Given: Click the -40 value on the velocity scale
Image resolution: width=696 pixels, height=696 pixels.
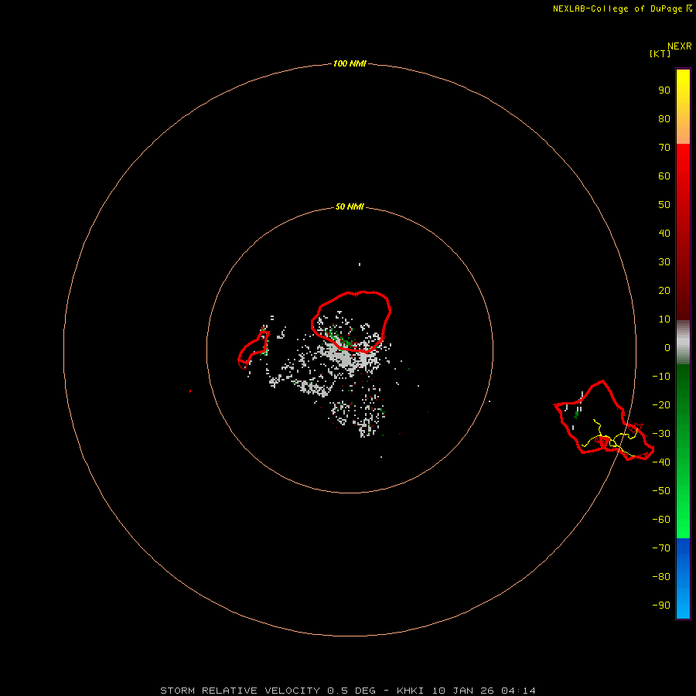Looking at the screenshot, I should 661,462.
